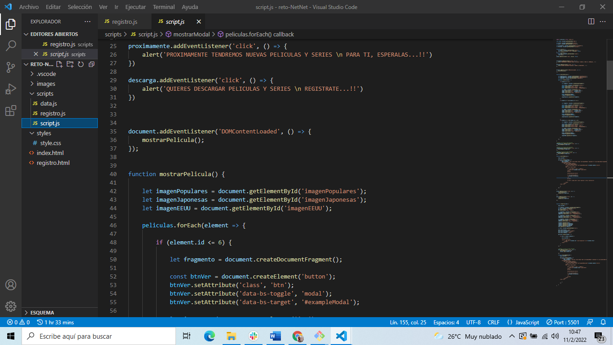Open the Accounts menu icon
Screen dimensions: 613x345
pyautogui.click(x=11, y=285)
